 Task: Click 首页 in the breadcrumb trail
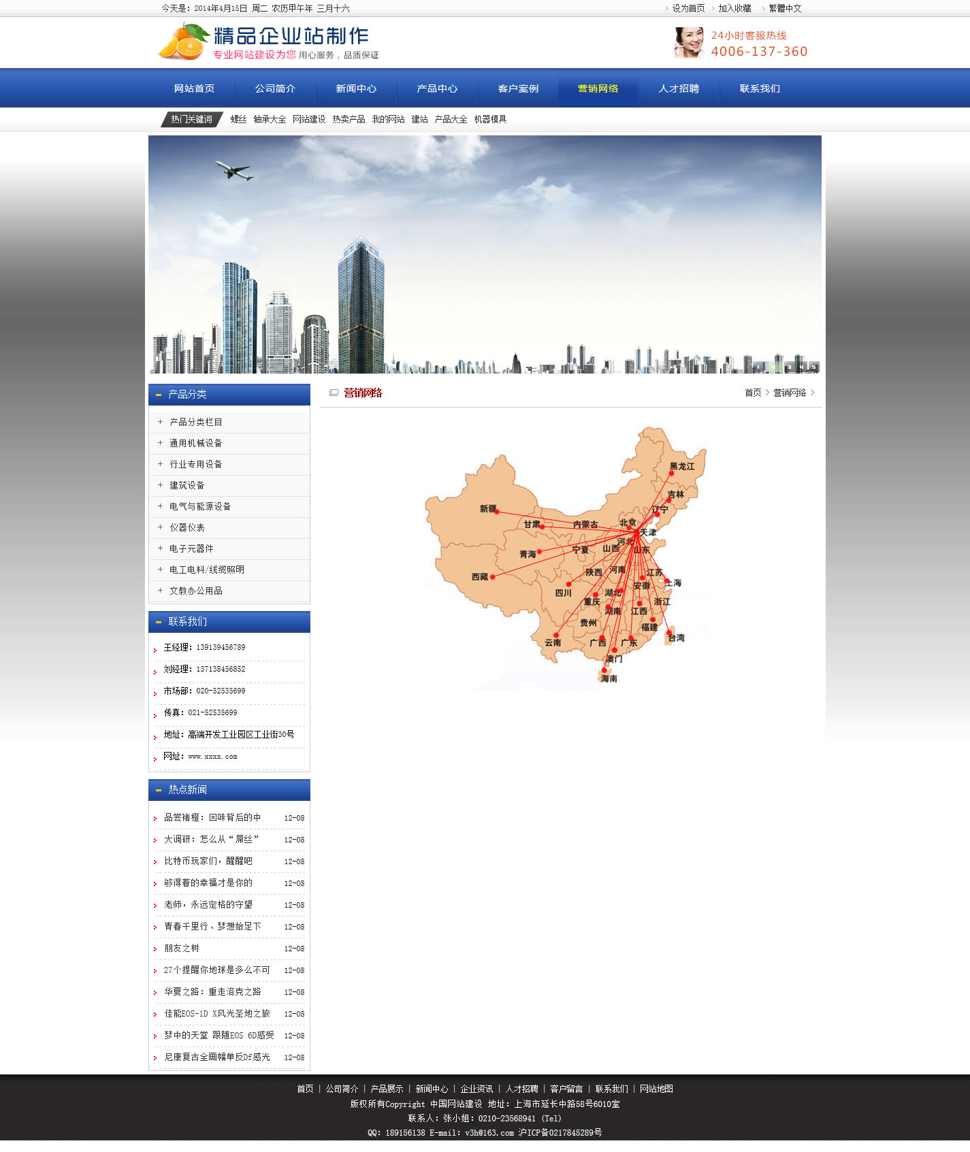tap(752, 393)
